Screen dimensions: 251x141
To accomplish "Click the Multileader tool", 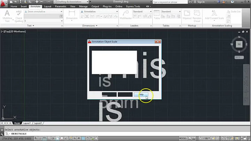I will (x=125, y=15).
